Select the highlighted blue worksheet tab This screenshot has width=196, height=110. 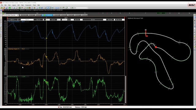pyautogui.click(x=47, y=15)
